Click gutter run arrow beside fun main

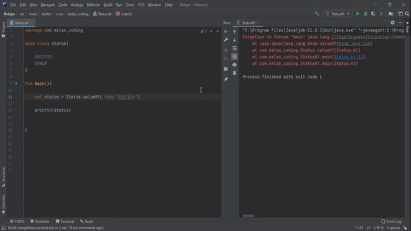(17, 83)
